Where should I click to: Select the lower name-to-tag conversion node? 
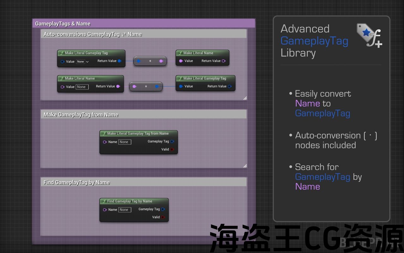[x=146, y=86]
